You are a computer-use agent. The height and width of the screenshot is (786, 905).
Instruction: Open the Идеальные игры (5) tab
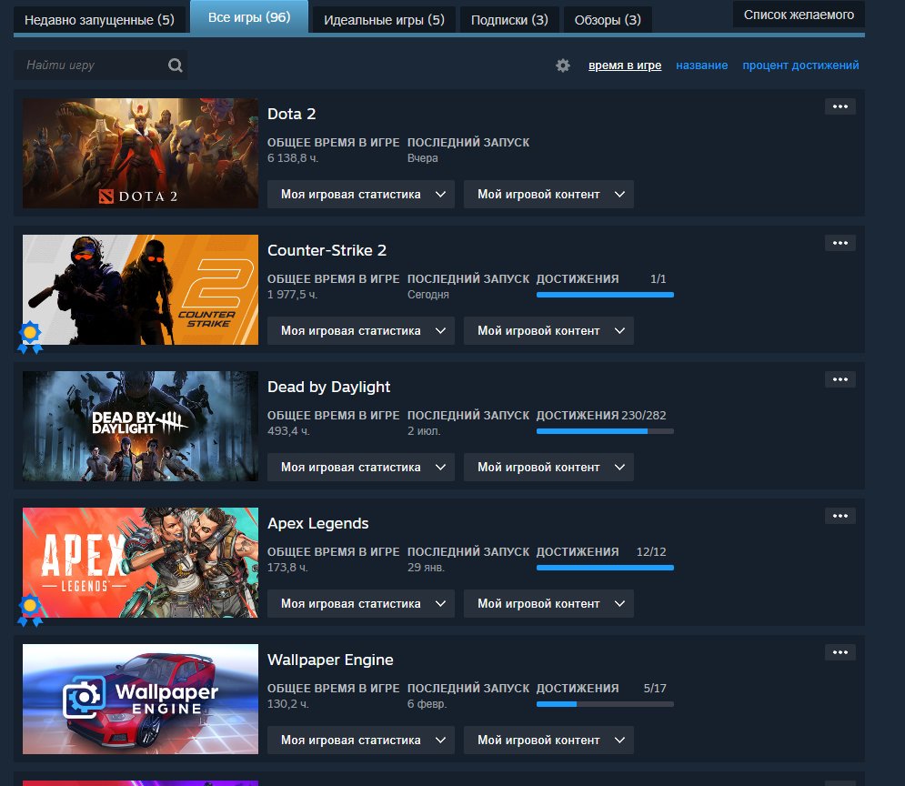384,20
